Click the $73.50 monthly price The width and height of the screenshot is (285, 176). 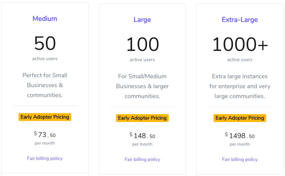point(45,135)
